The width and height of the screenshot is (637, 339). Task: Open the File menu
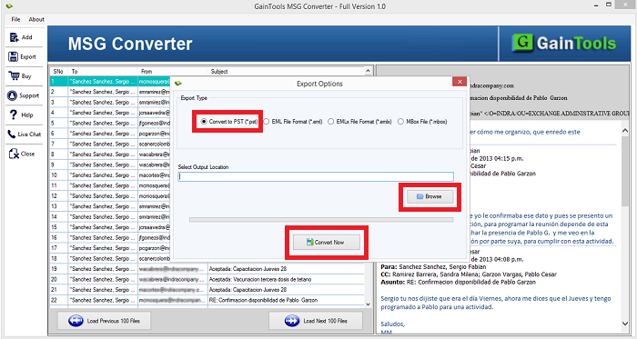[15, 19]
